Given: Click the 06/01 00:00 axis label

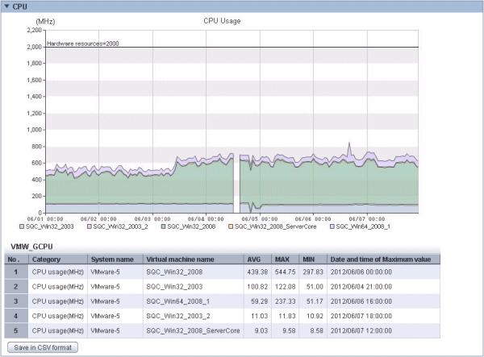Looking at the screenshot, I should point(45,219).
